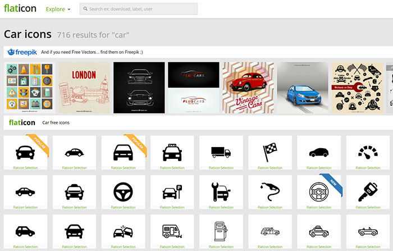Select the third-row front-view car icon
This screenshot has width=393, height=251.
click(74, 231)
